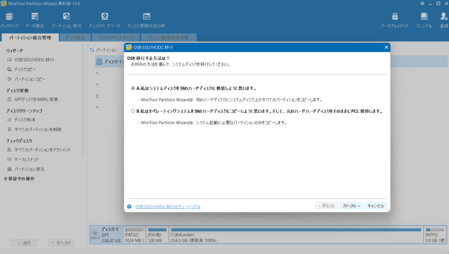The image size is (449, 254).
Task: Click ディスクコピー in the wizard sidebar
Action: point(25,70)
